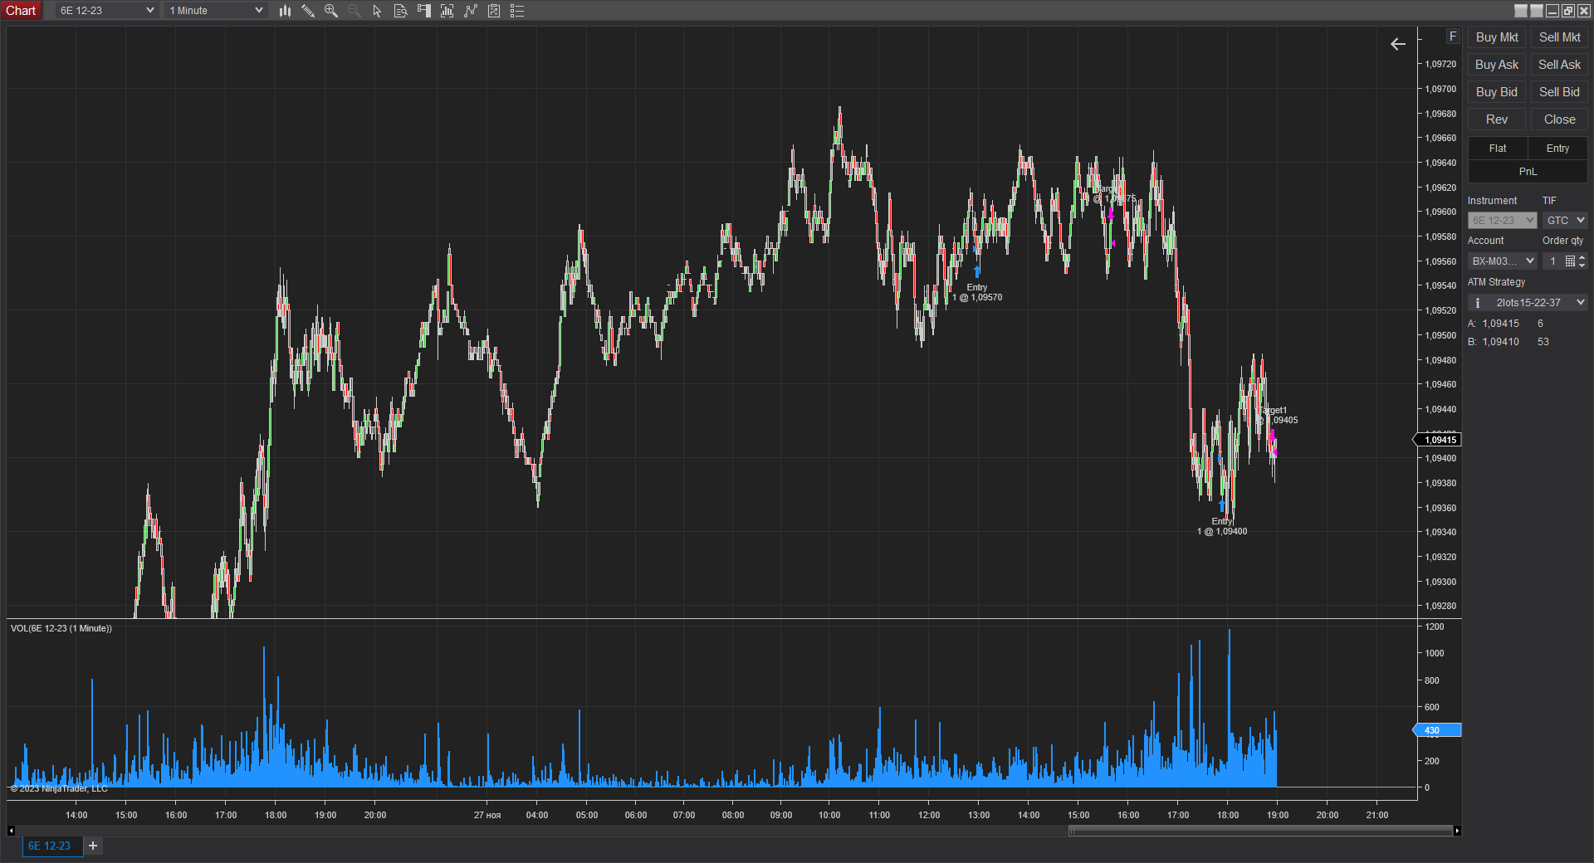Screen dimensions: 1594x863
Task: Click the back arrow on the chart
Action: [1398, 44]
